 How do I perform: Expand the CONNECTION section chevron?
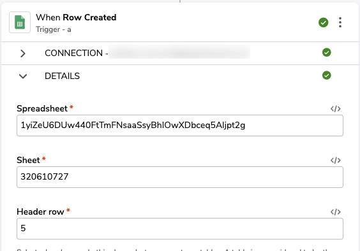click(23, 54)
